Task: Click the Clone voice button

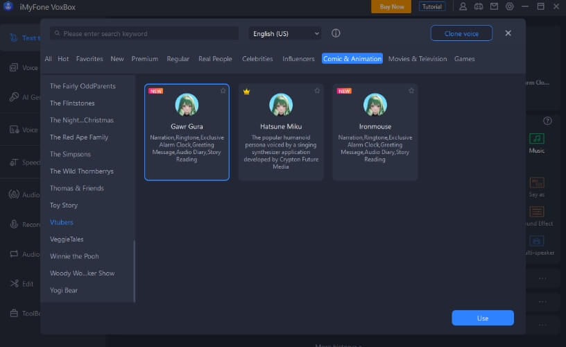Action: [461, 33]
